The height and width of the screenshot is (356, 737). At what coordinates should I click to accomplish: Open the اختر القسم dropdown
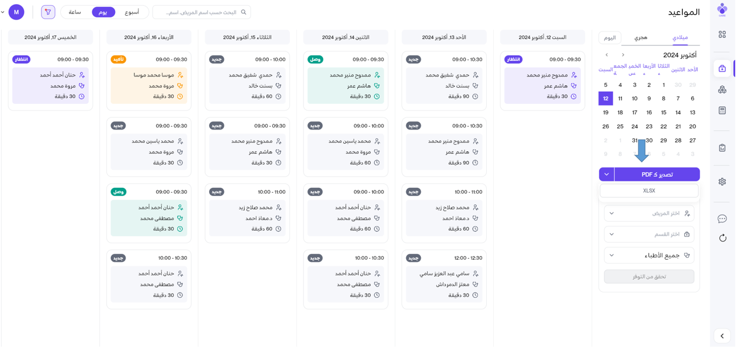649,235
